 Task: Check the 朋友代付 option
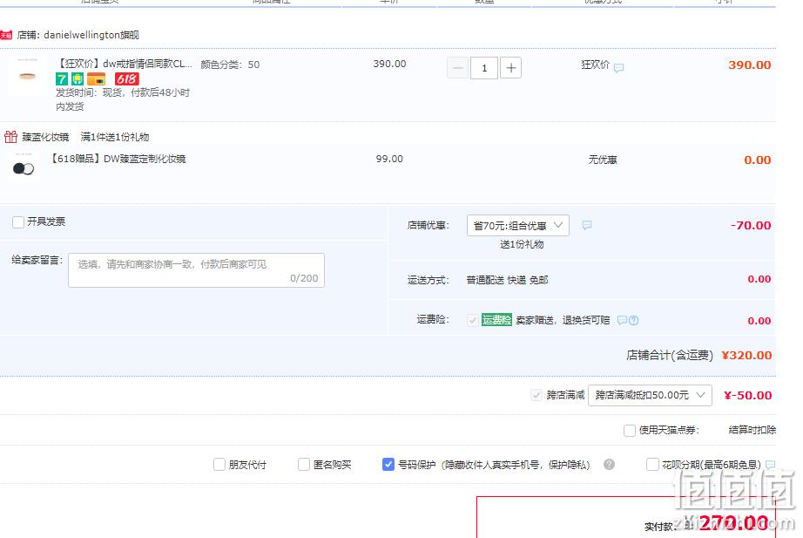pos(219,465)
